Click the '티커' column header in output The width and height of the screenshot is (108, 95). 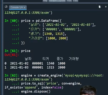coord(46,59)
